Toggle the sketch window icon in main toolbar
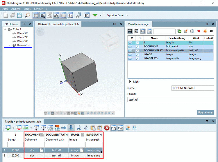Screen dimensions: 218x162 pos(50,15)
